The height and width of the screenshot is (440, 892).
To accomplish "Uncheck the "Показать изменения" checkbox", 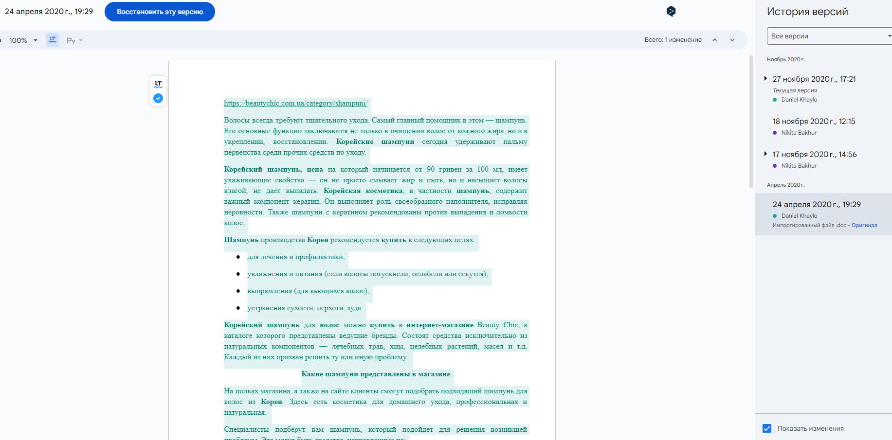I will 767,428.
